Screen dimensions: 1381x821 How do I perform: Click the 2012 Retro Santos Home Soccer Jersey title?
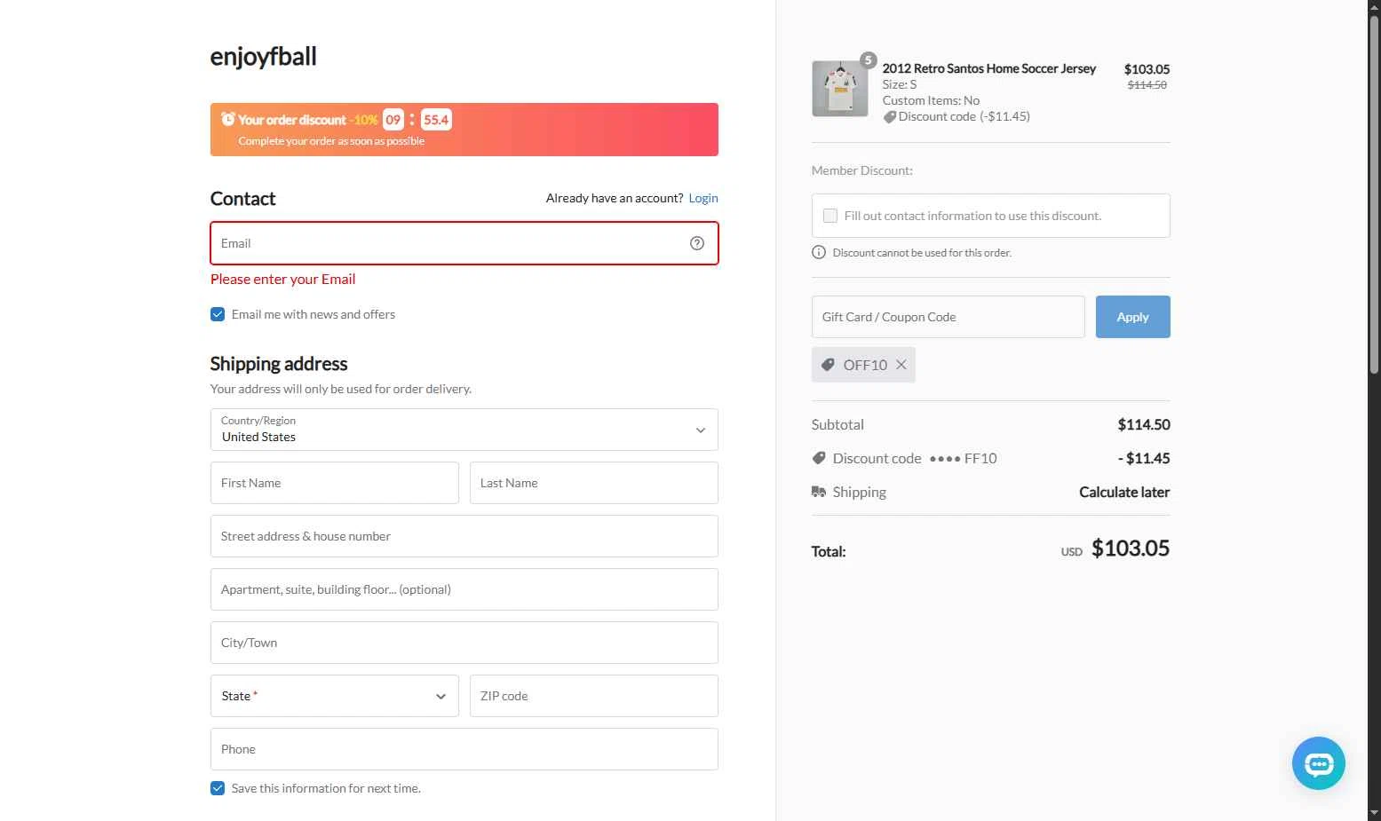point(989,68)
